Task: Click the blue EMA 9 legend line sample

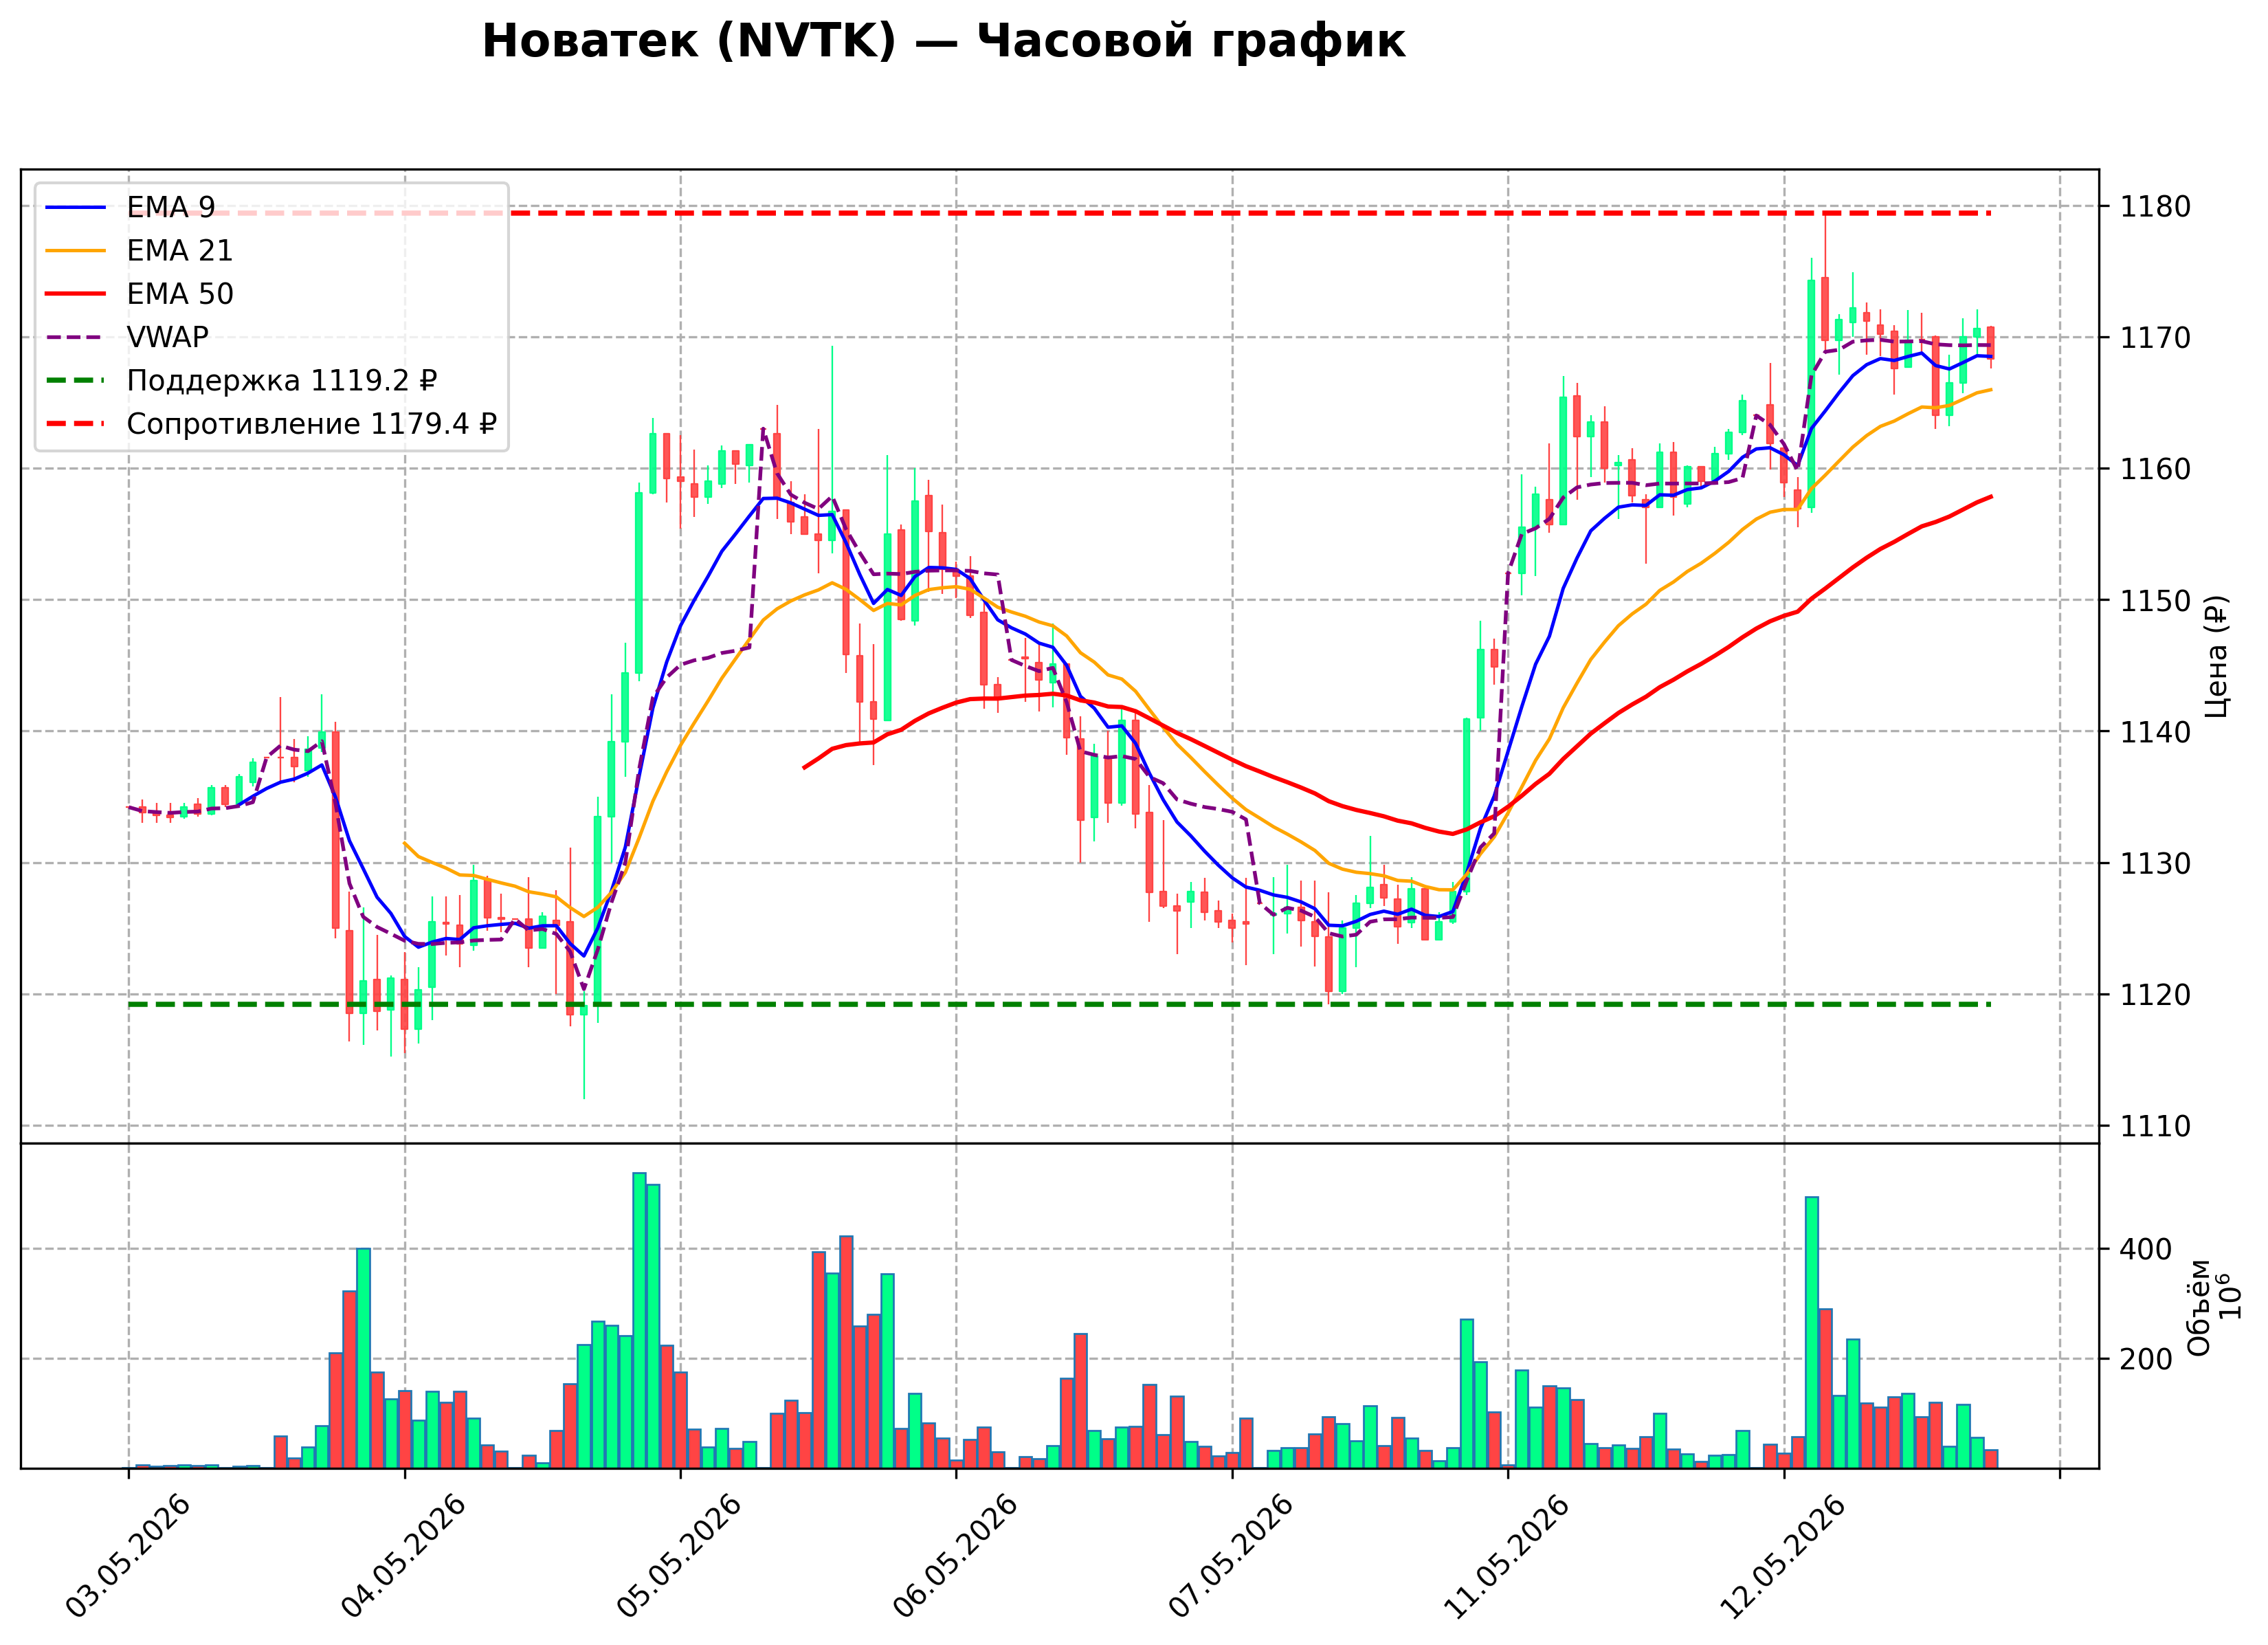Action: (x=75, y=207)
